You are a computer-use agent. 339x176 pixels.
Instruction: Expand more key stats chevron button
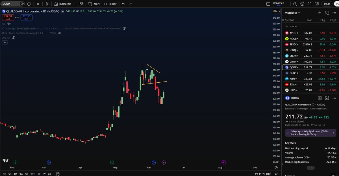click(x=310, y=168)
